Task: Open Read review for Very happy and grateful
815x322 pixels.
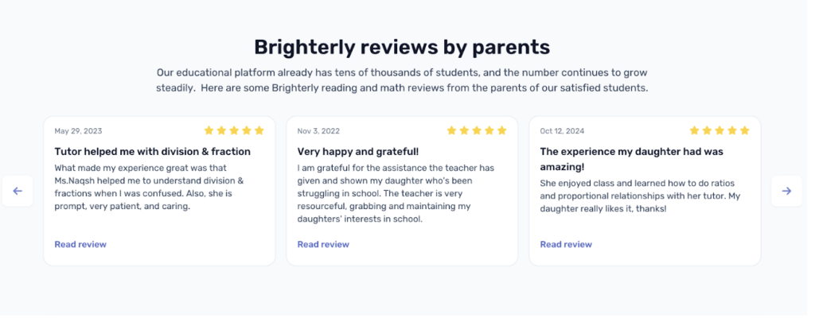Action: pyautogui.click(x=323, y=244)
